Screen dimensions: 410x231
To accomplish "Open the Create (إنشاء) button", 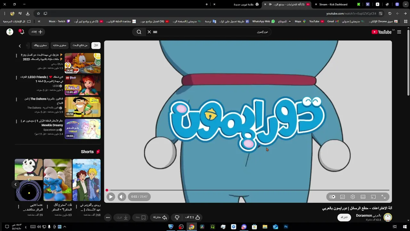I will click(37, 32).
